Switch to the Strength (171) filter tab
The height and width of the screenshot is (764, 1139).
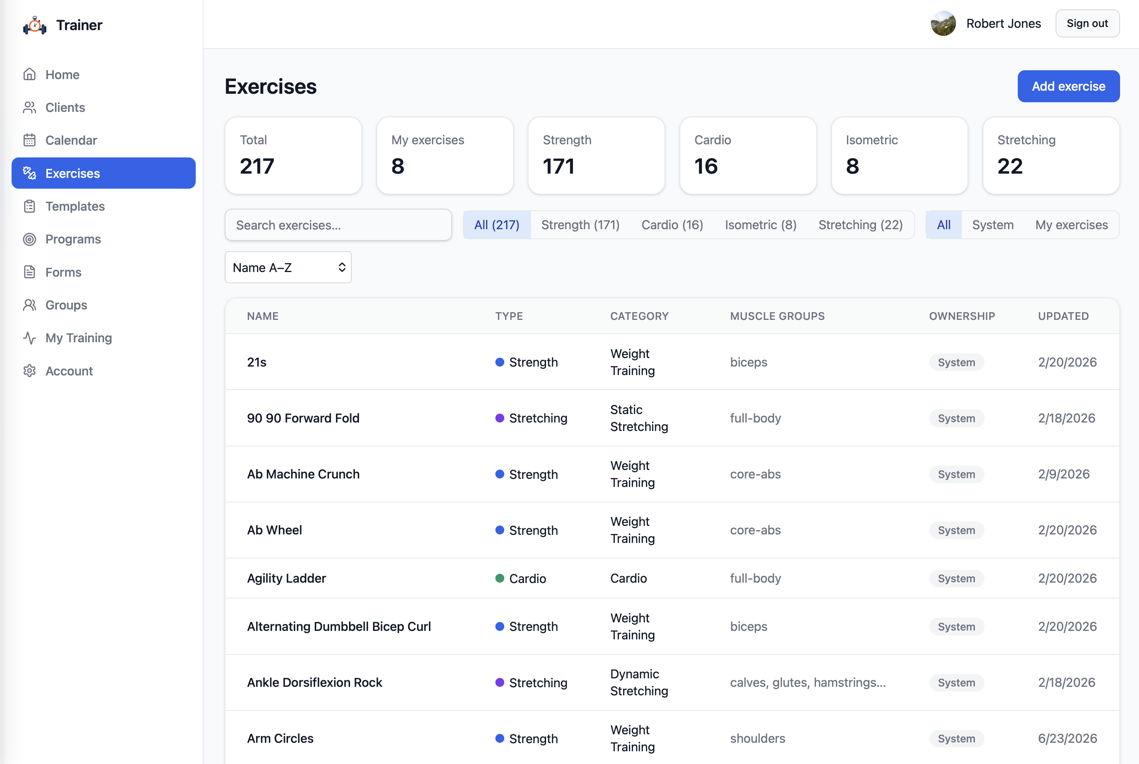point(580,225)
